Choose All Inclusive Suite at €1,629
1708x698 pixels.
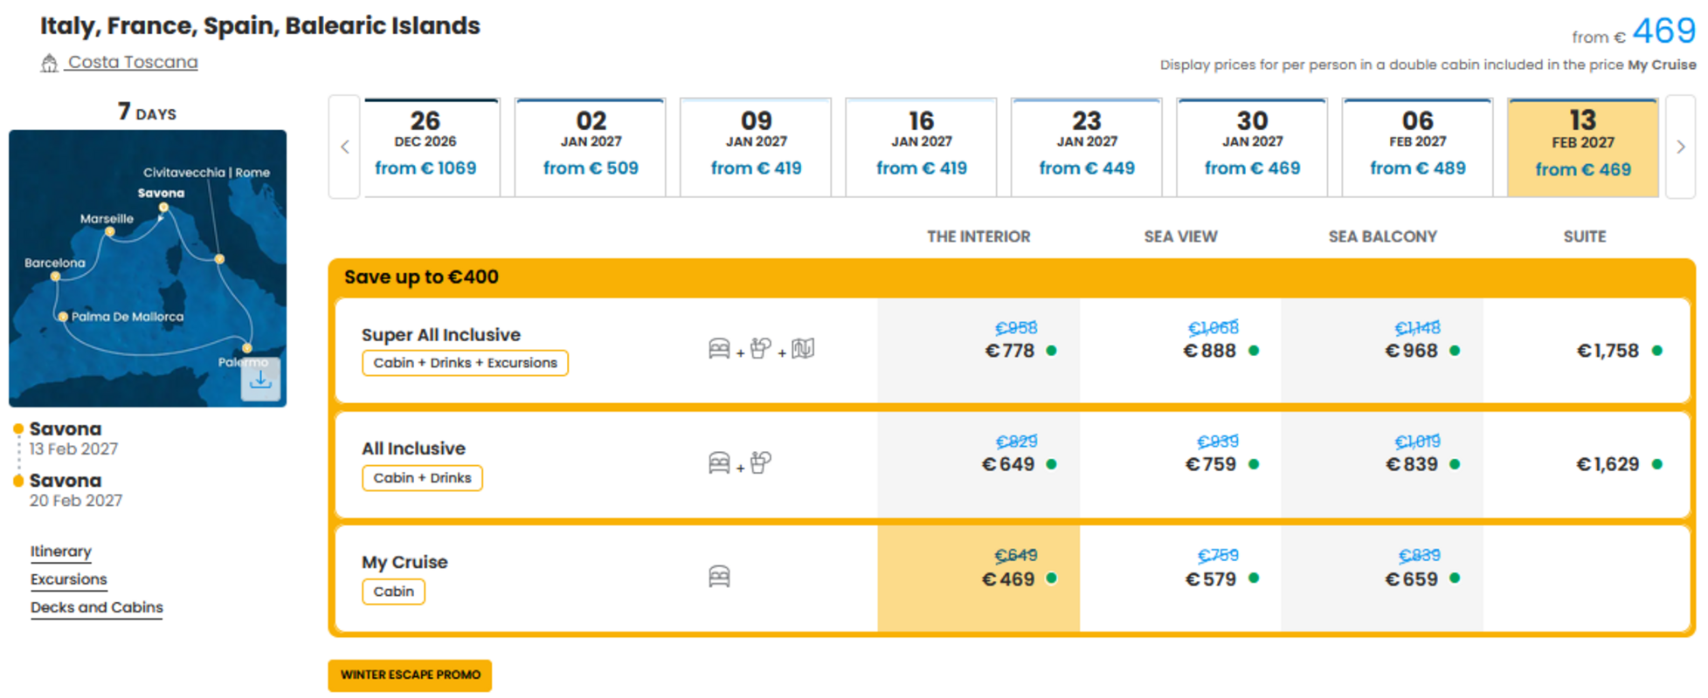click(1585, 464)
